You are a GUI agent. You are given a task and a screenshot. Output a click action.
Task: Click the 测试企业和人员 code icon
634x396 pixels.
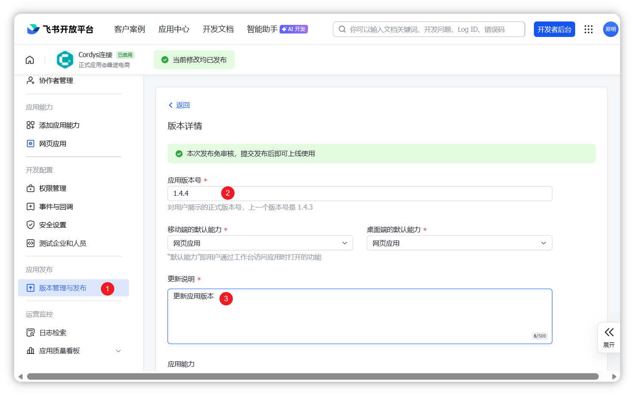[30, 243]
